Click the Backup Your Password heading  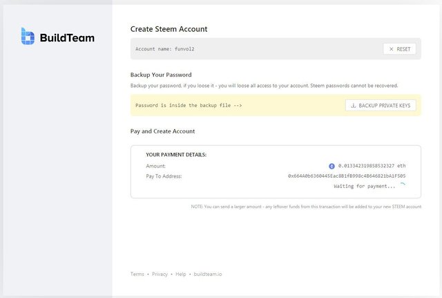[161, 75]
